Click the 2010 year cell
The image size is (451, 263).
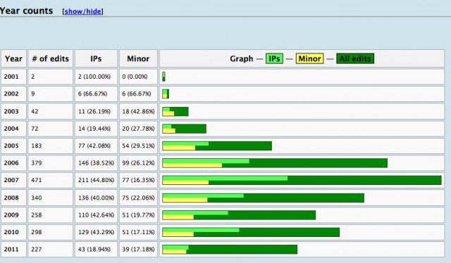(x=13, y=232)
